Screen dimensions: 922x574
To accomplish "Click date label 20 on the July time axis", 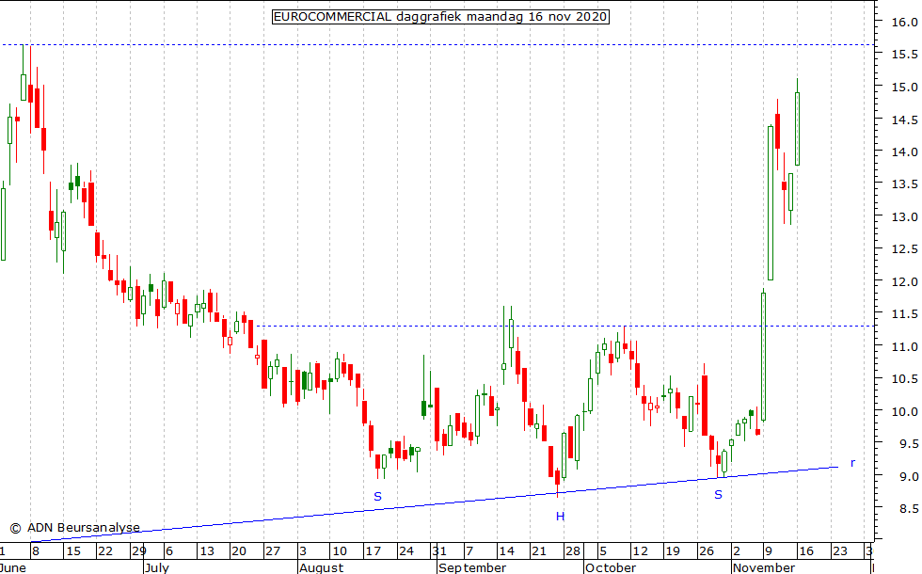I will (239, 551).
